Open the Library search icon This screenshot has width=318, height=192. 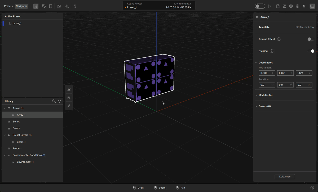click(54, 101)
